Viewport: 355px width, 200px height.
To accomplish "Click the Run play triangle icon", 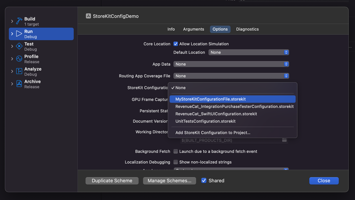I will click(x=19, y=34).
